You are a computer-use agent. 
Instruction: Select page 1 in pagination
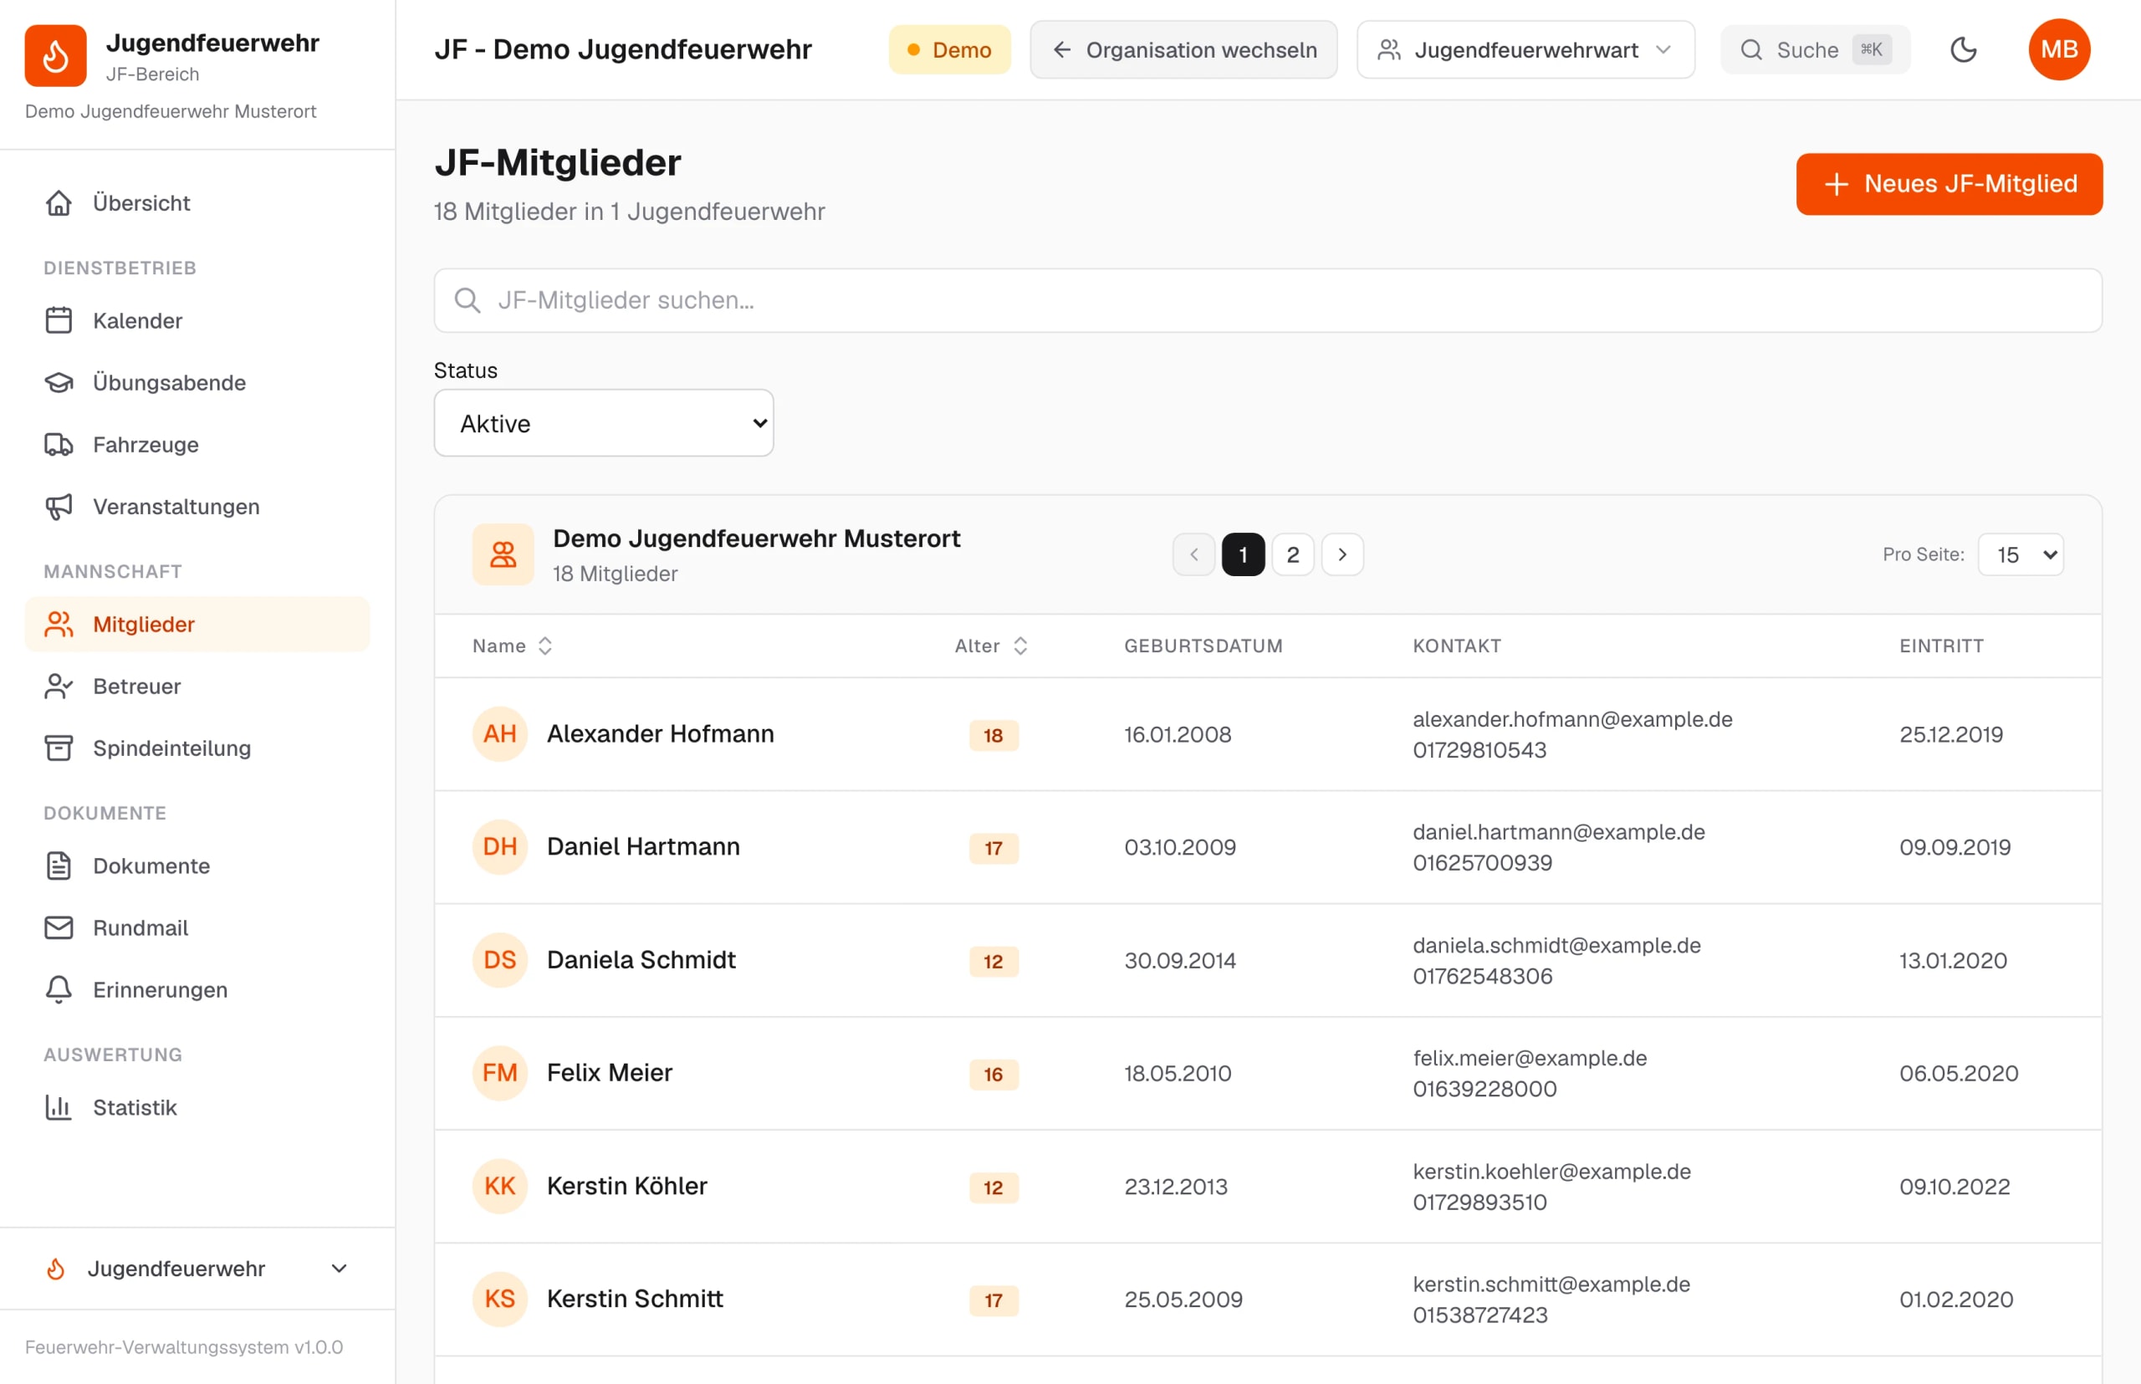1243,555
